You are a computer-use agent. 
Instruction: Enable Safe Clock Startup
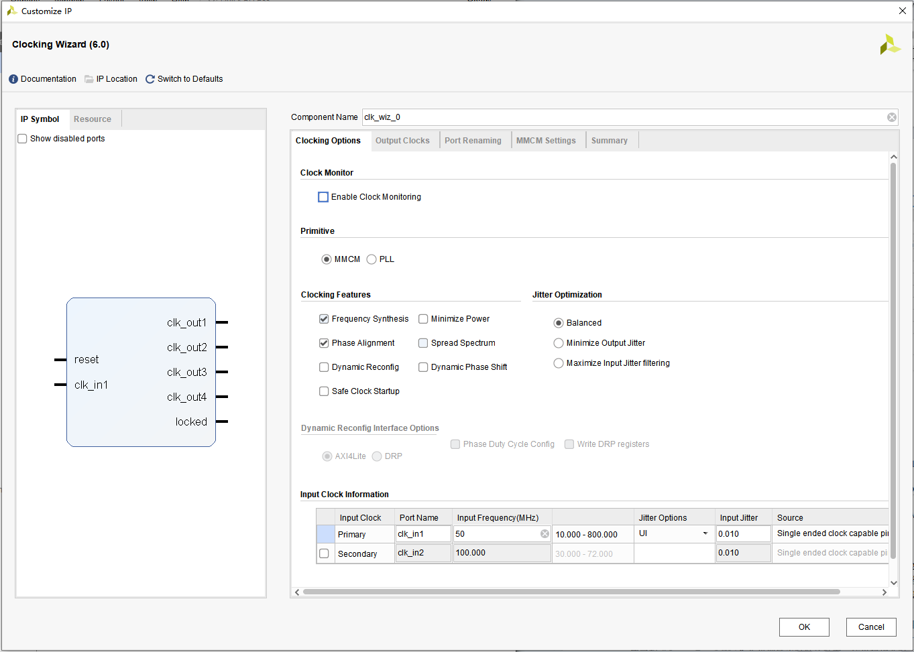324,391
